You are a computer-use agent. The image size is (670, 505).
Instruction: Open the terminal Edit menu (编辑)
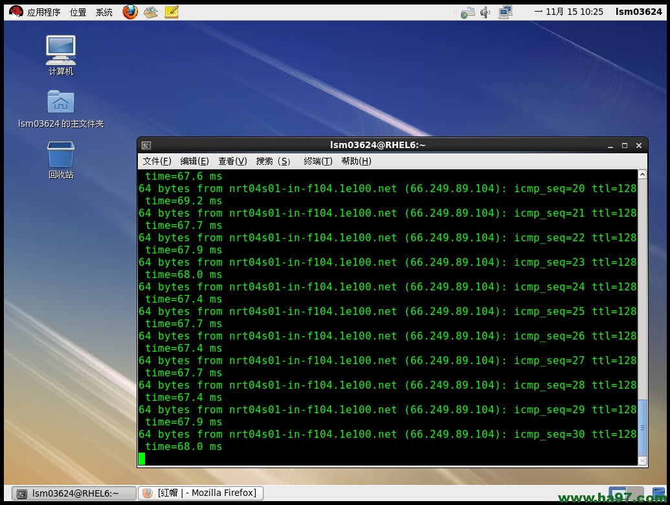(194, 161)
